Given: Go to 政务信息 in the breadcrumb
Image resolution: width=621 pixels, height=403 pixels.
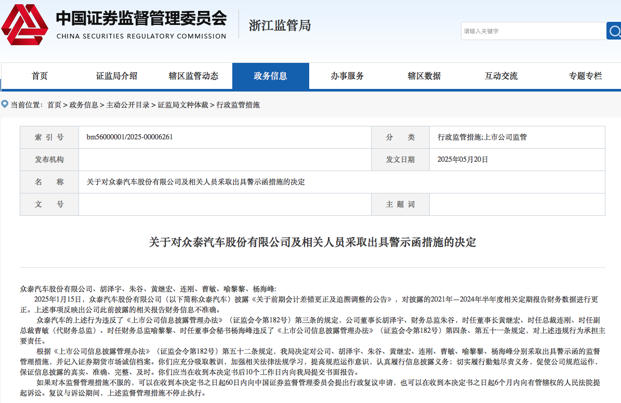Looking at the screenshot, I should point(84,105).
